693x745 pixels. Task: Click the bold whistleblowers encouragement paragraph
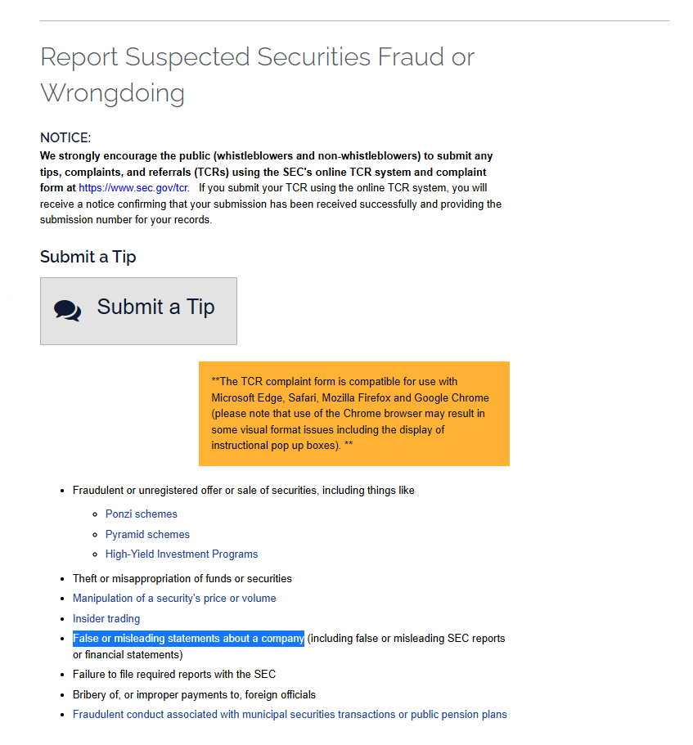click(266, 172)
